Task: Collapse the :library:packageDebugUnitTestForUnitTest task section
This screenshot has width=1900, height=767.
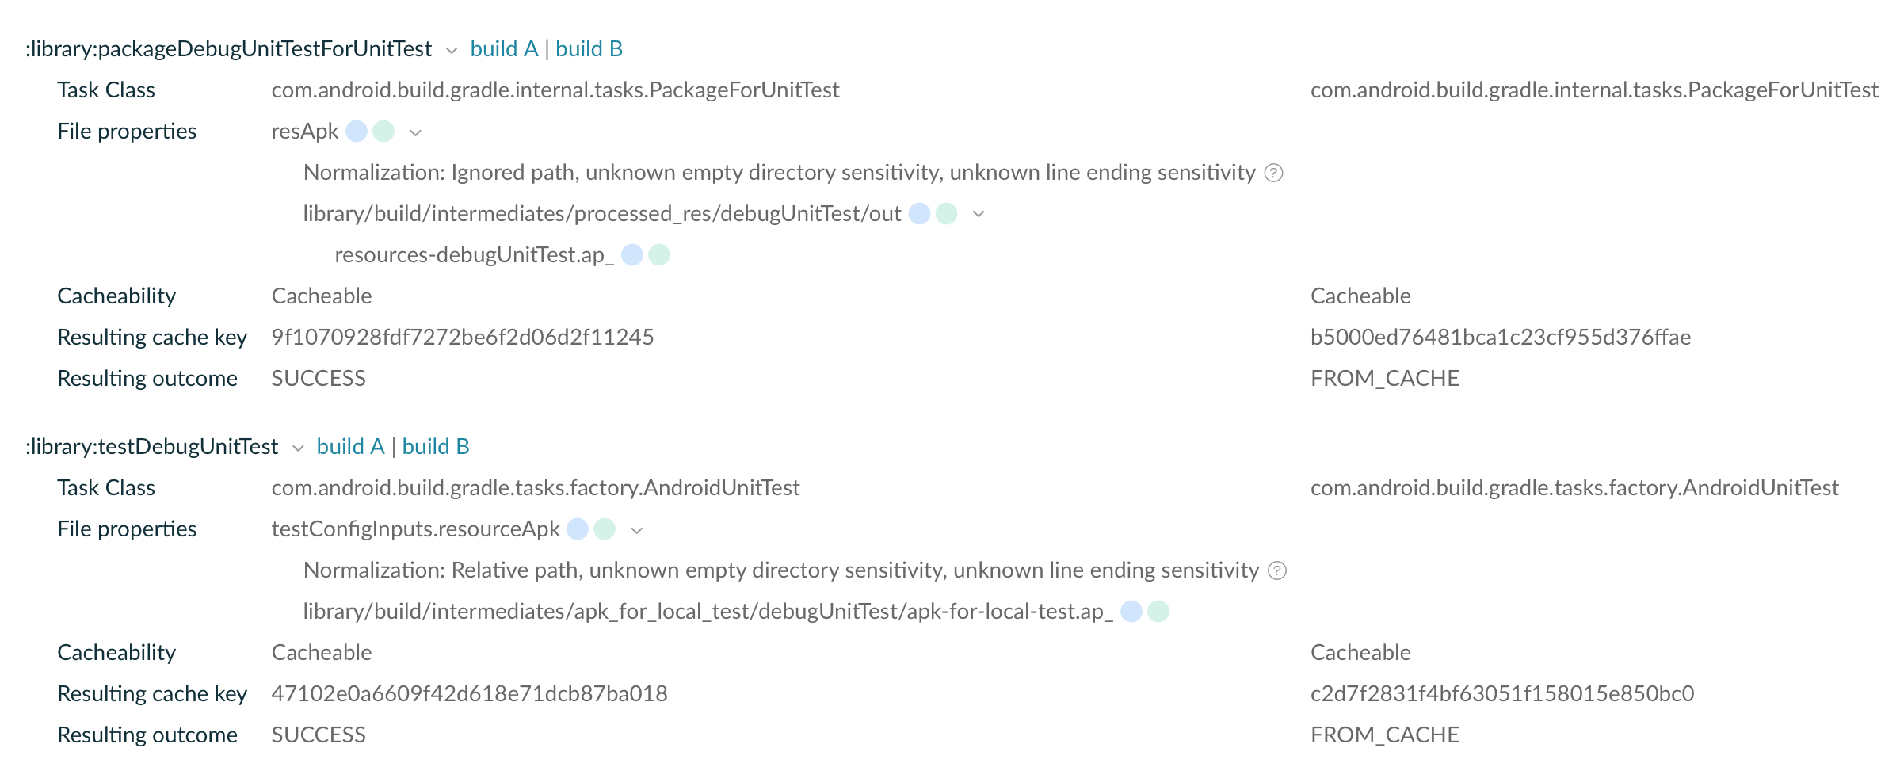Action: tap(452, 51)
